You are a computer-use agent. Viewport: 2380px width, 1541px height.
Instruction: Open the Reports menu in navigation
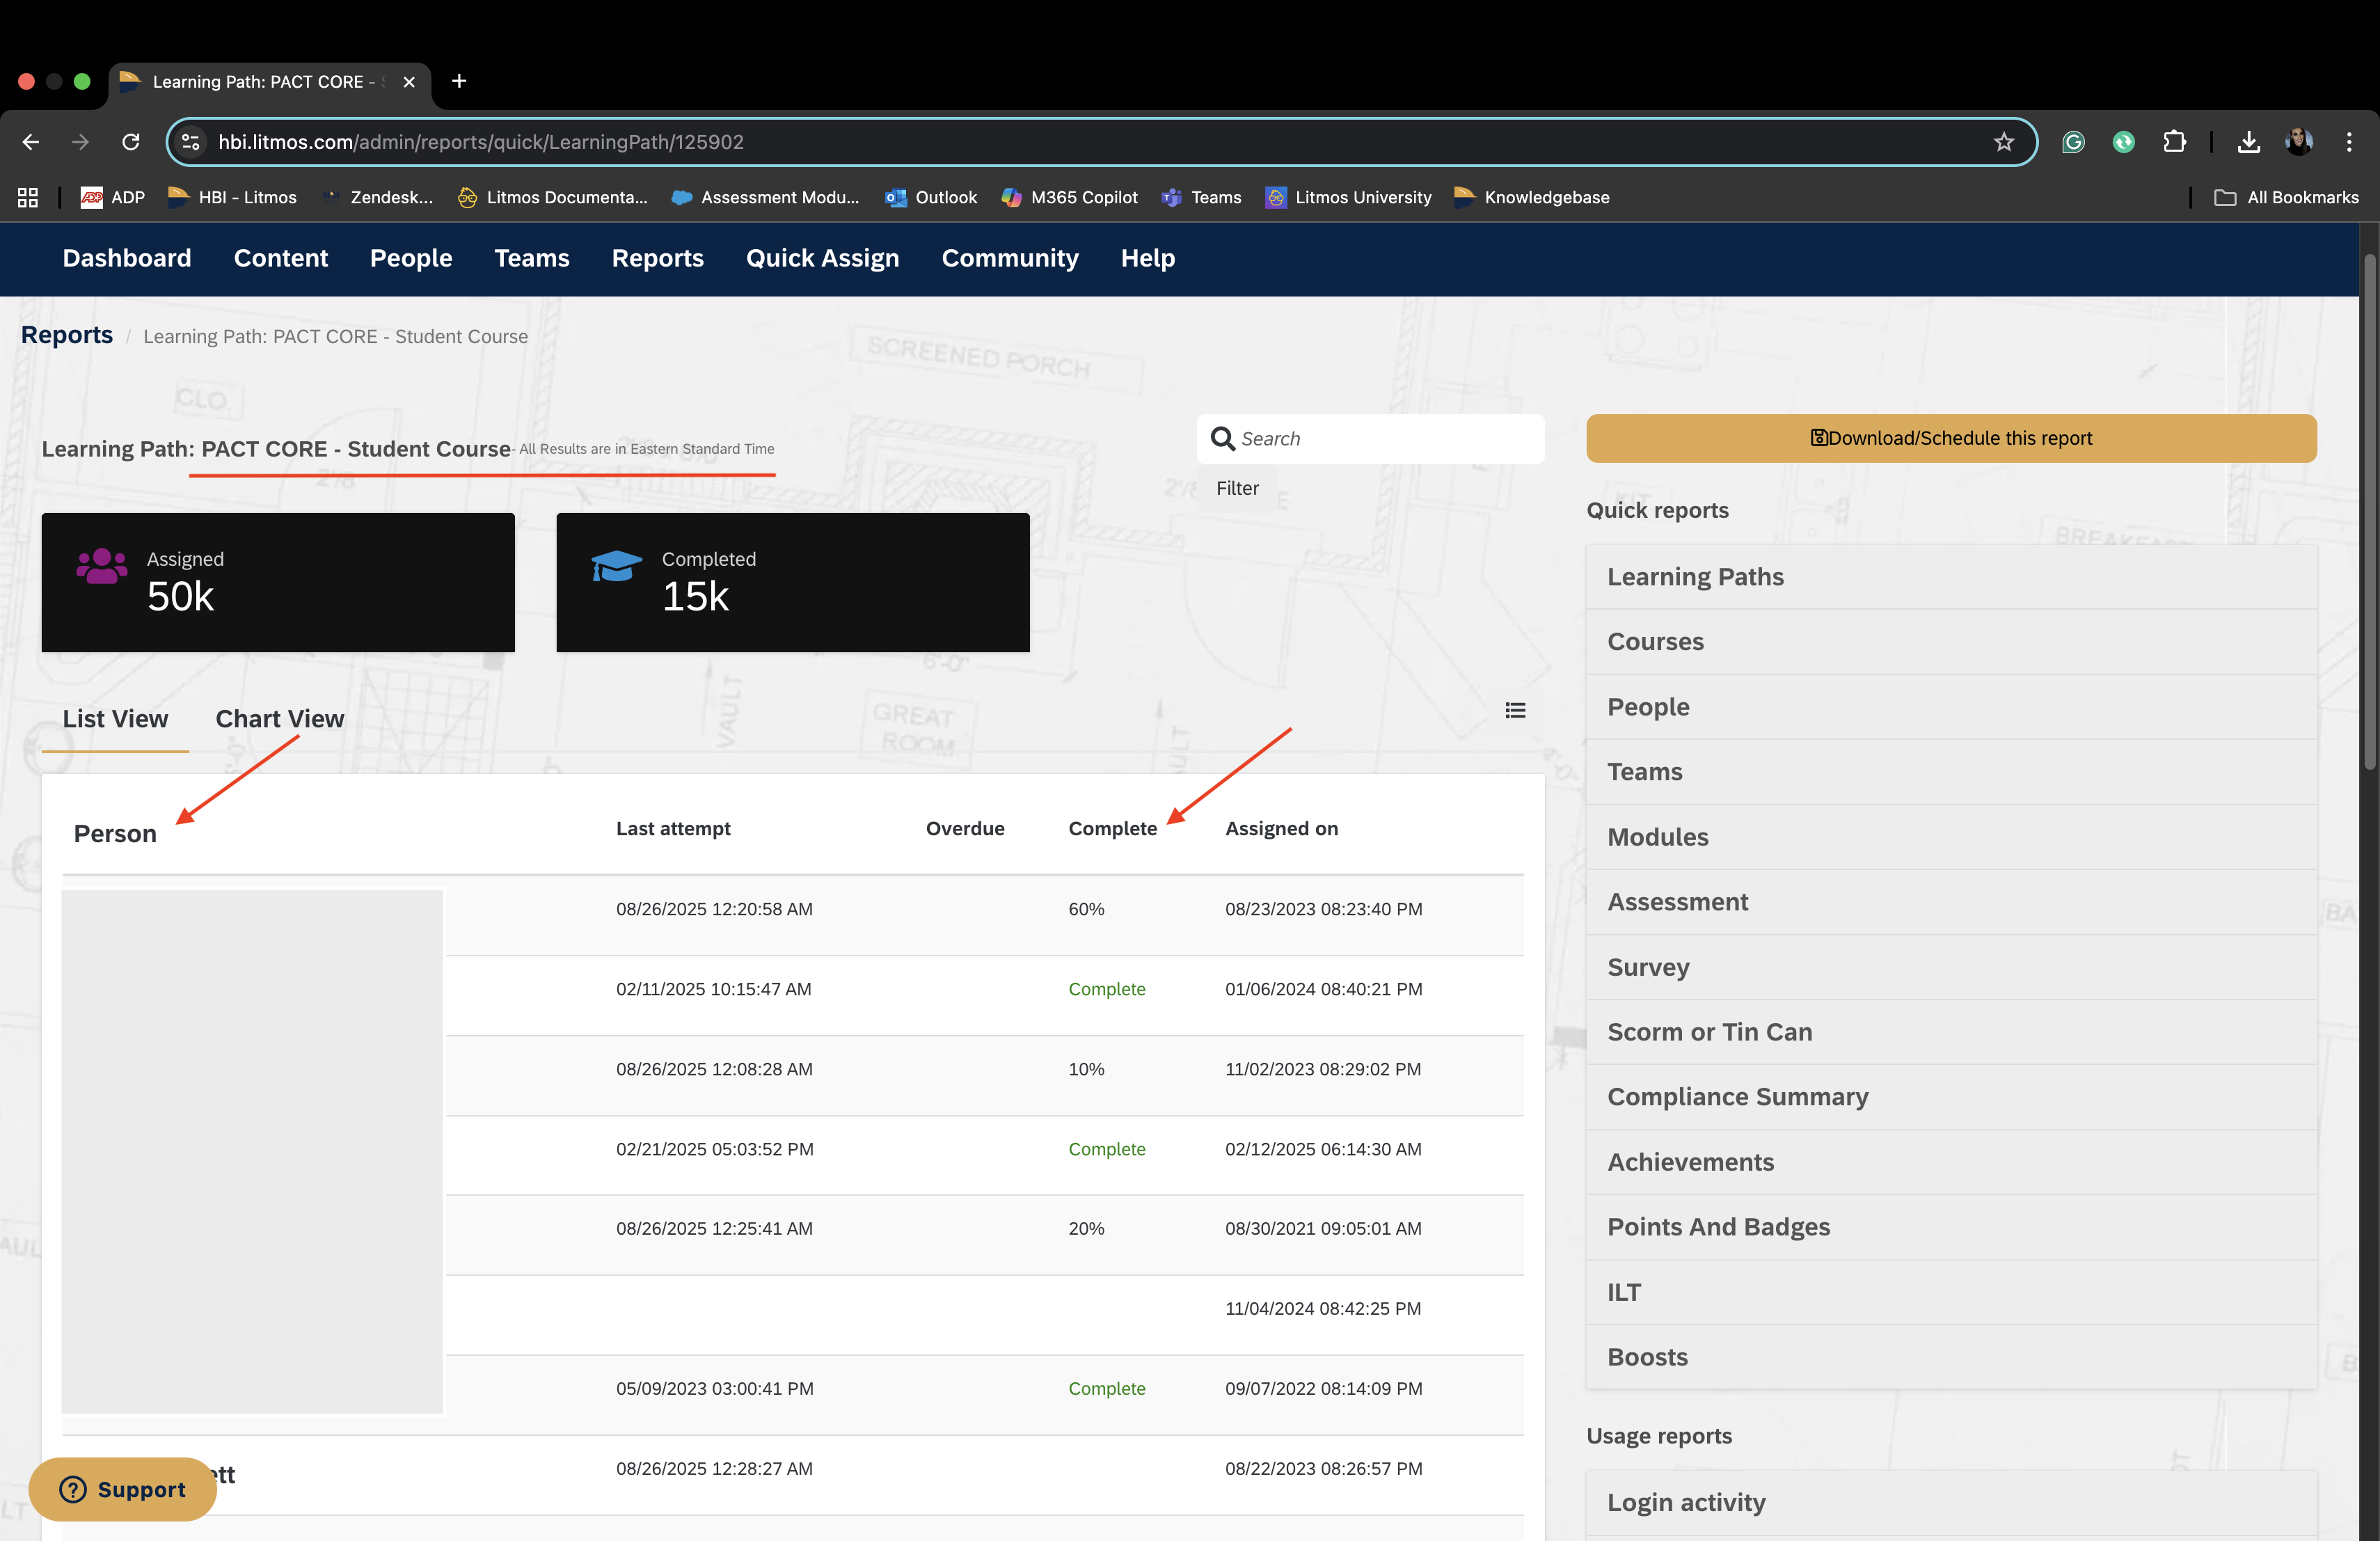tap(657, 258)
